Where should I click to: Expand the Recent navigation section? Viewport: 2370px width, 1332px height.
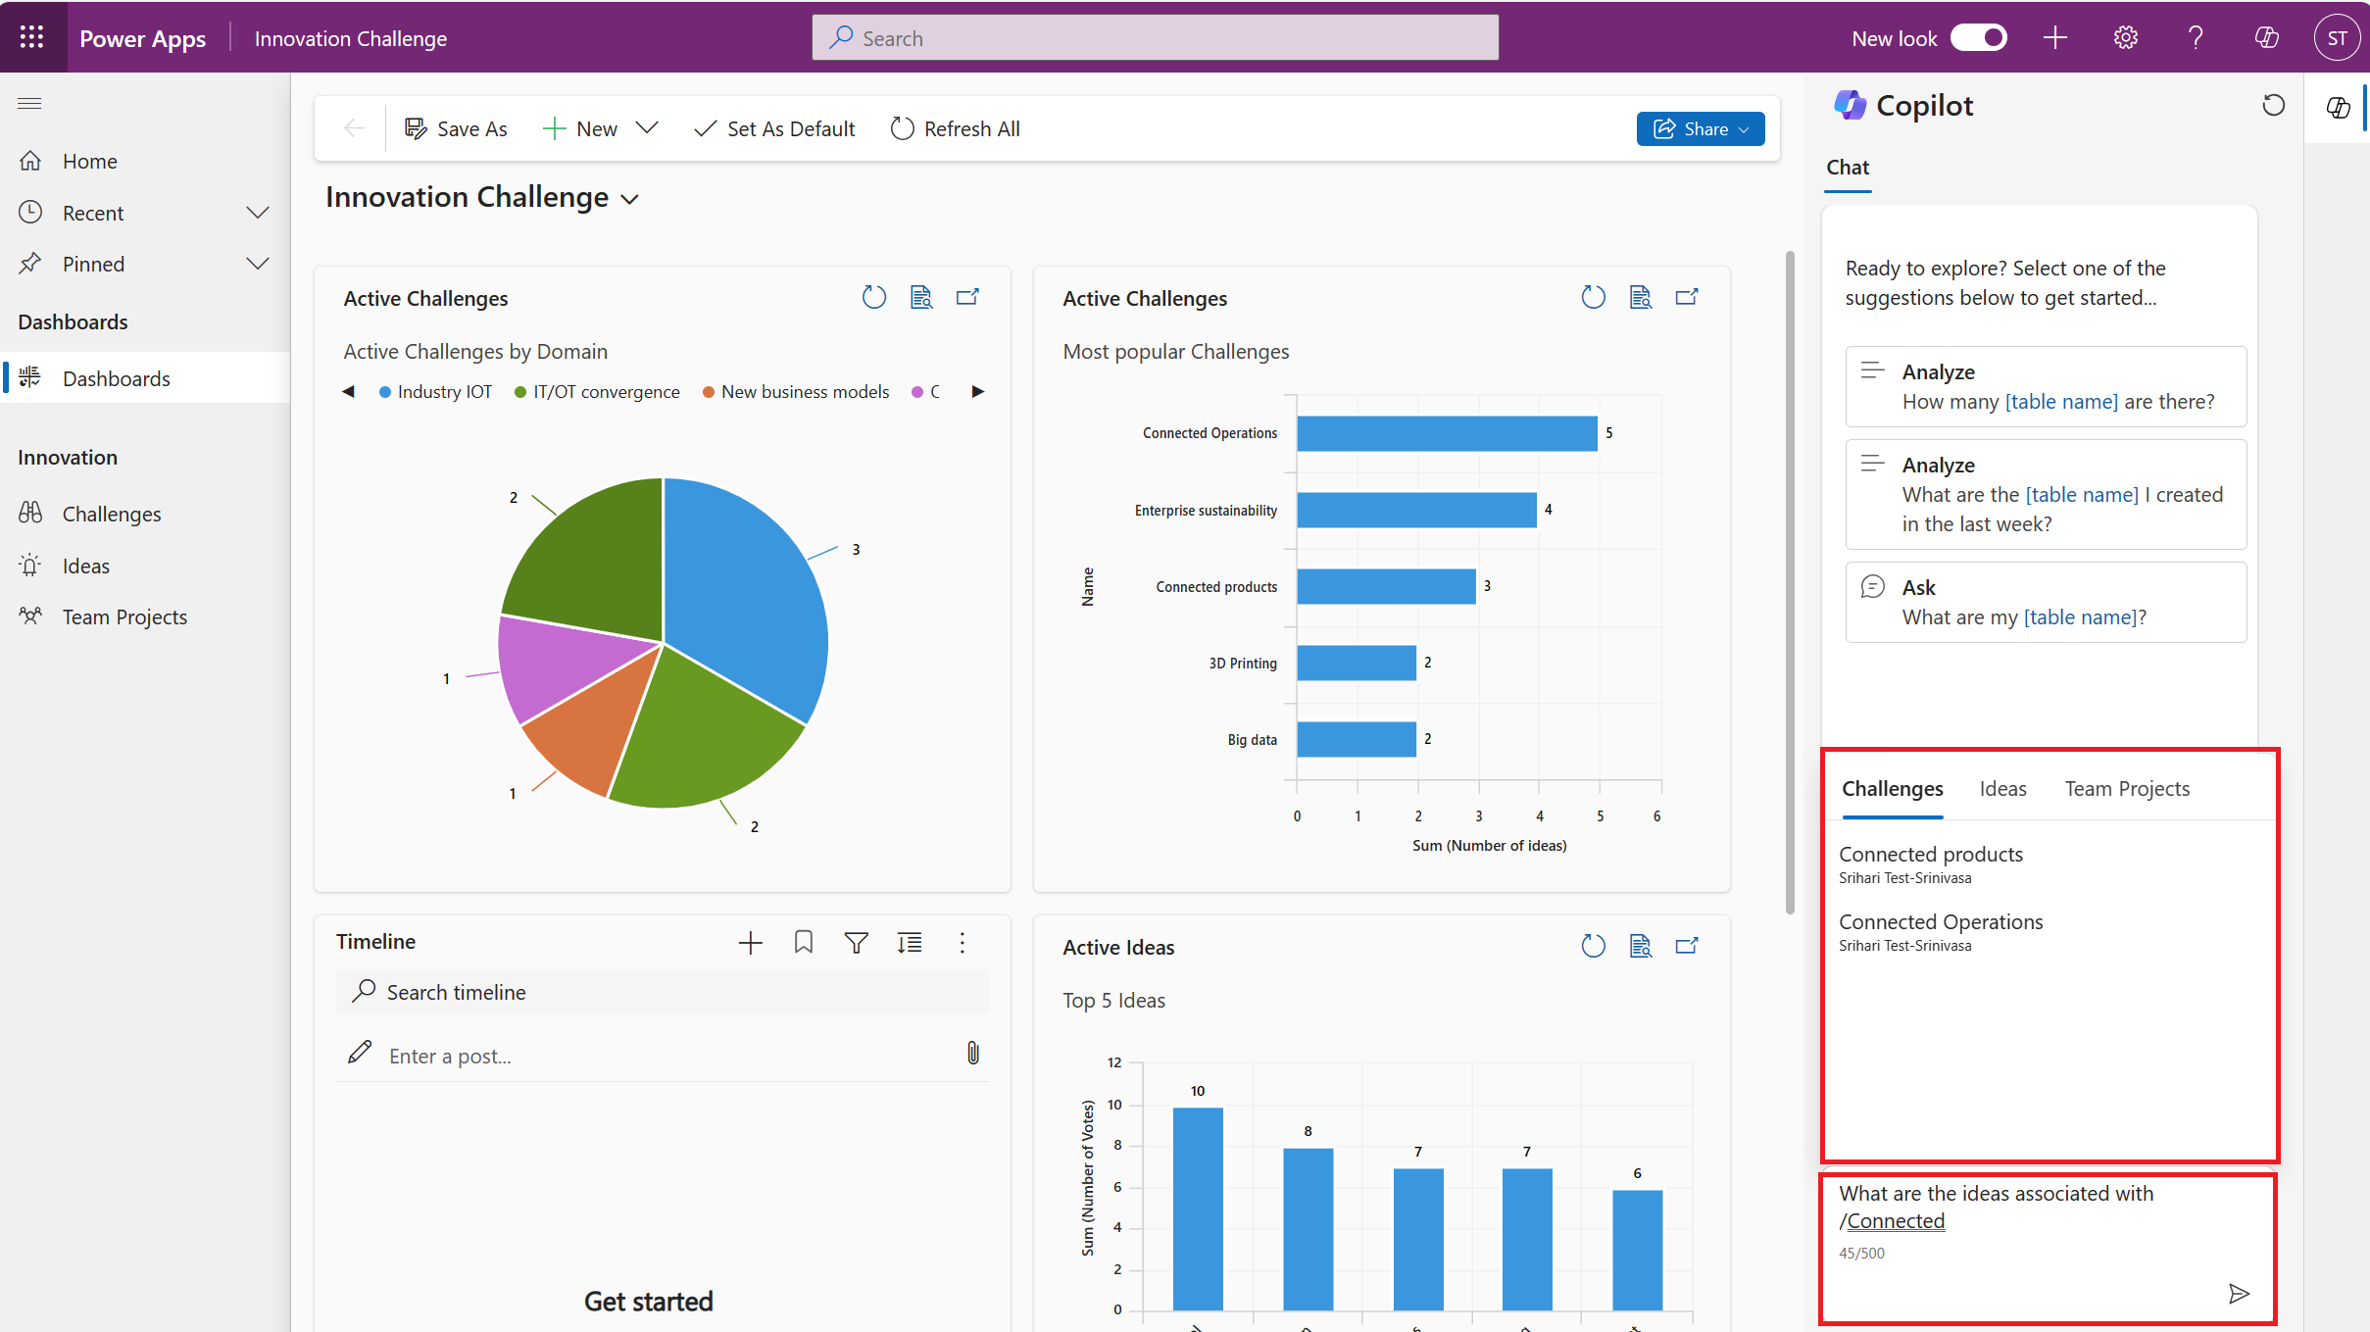coord(257,213)
